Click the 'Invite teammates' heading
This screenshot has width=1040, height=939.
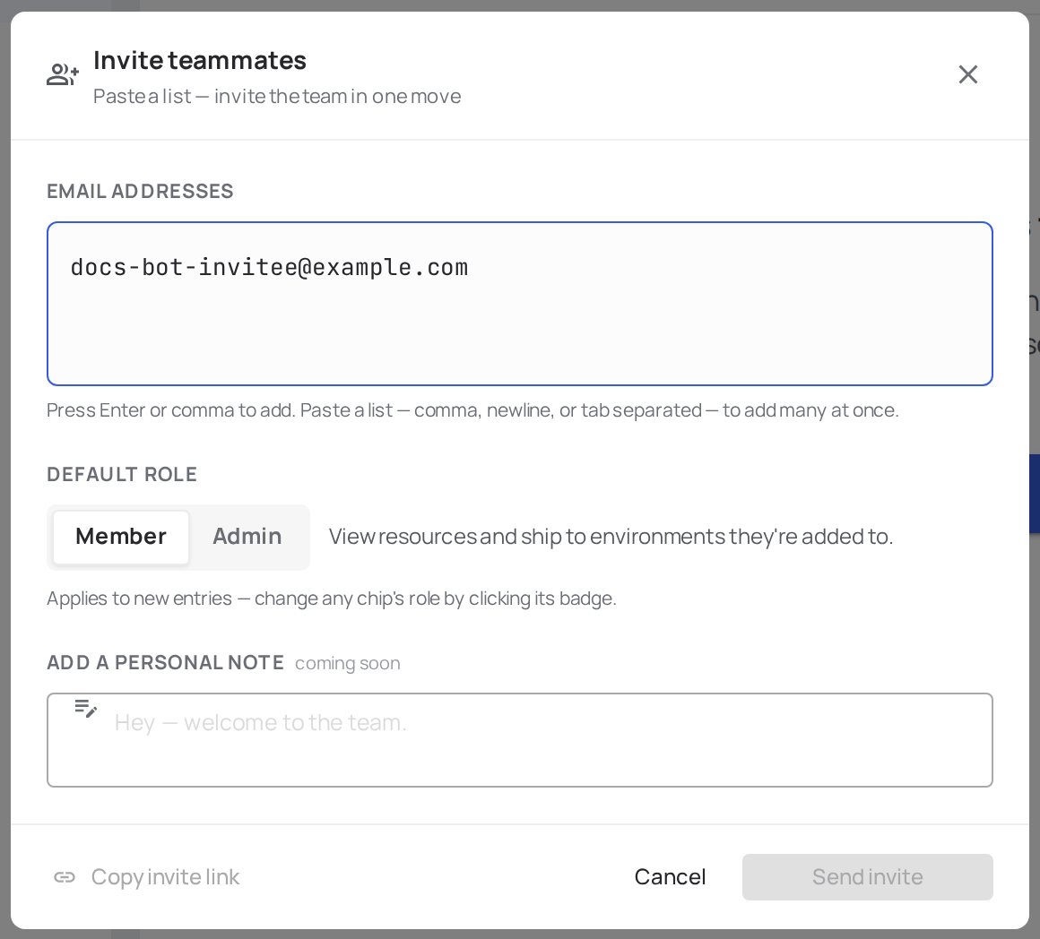point(200,60)
